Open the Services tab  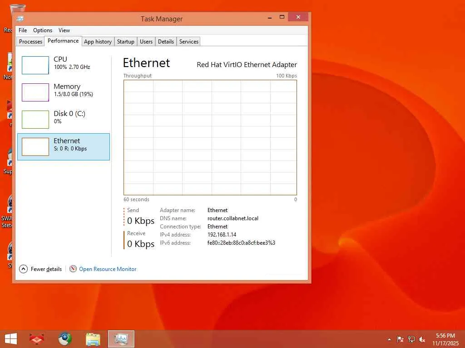click(x=188, y=41)
